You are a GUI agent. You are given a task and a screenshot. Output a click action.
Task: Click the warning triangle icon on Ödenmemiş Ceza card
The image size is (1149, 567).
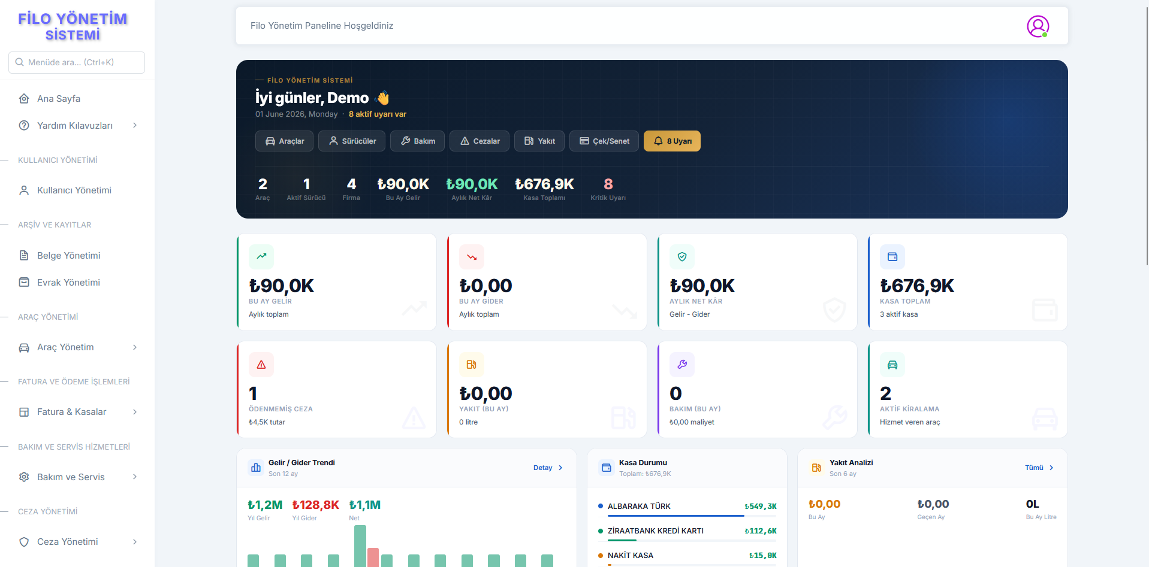click(x=261, y=364)
